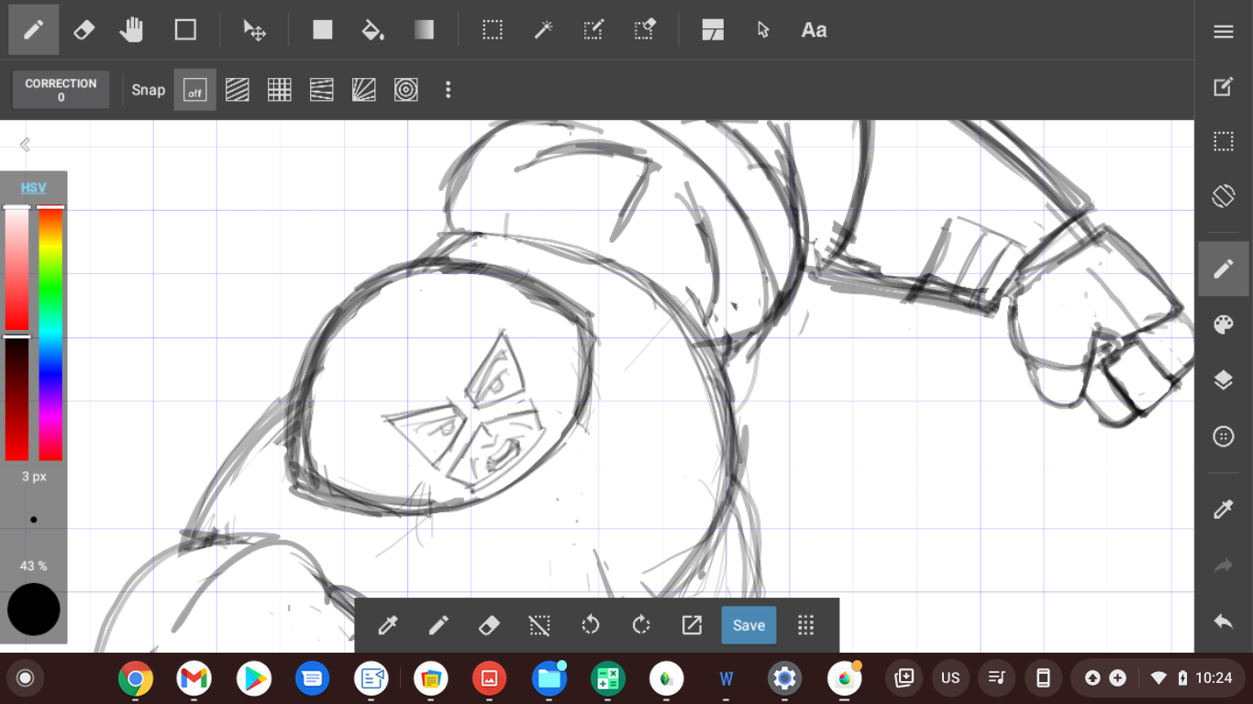Select the Eraser tool in top toolbar
Viewport: 1253px width, 704px height.
point(83,29)
